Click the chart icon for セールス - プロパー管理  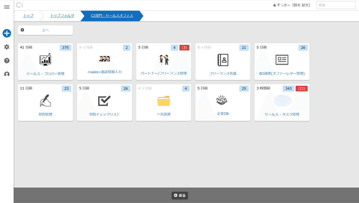[45, 59]
